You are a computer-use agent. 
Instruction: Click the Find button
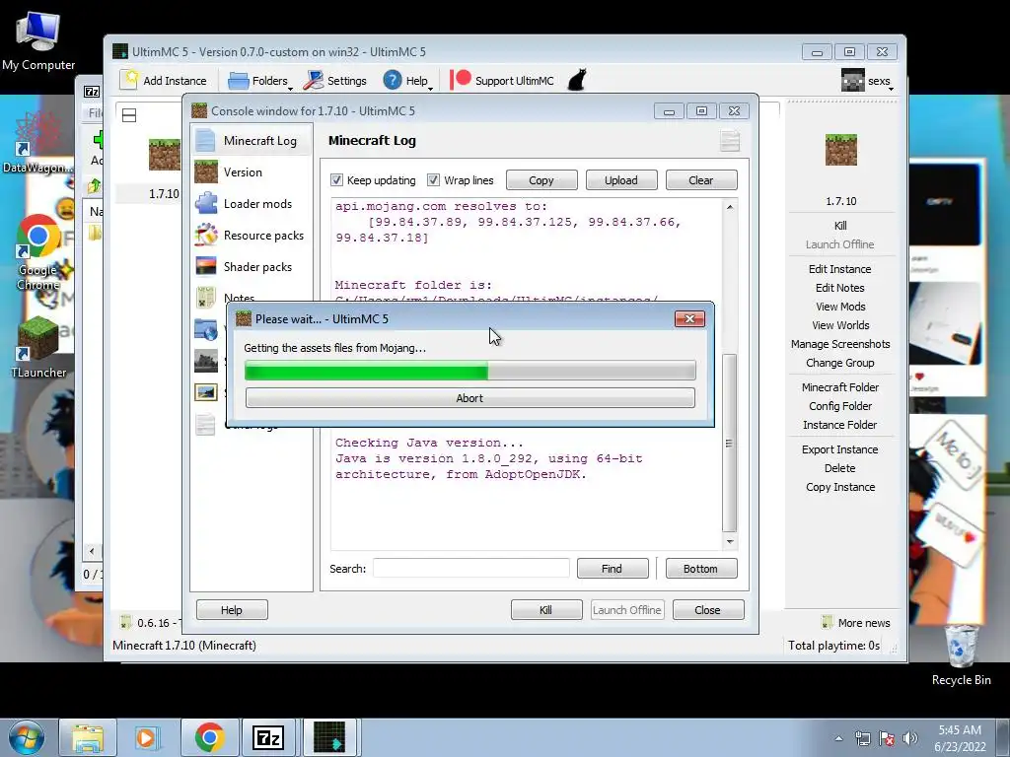coord(612,569)
